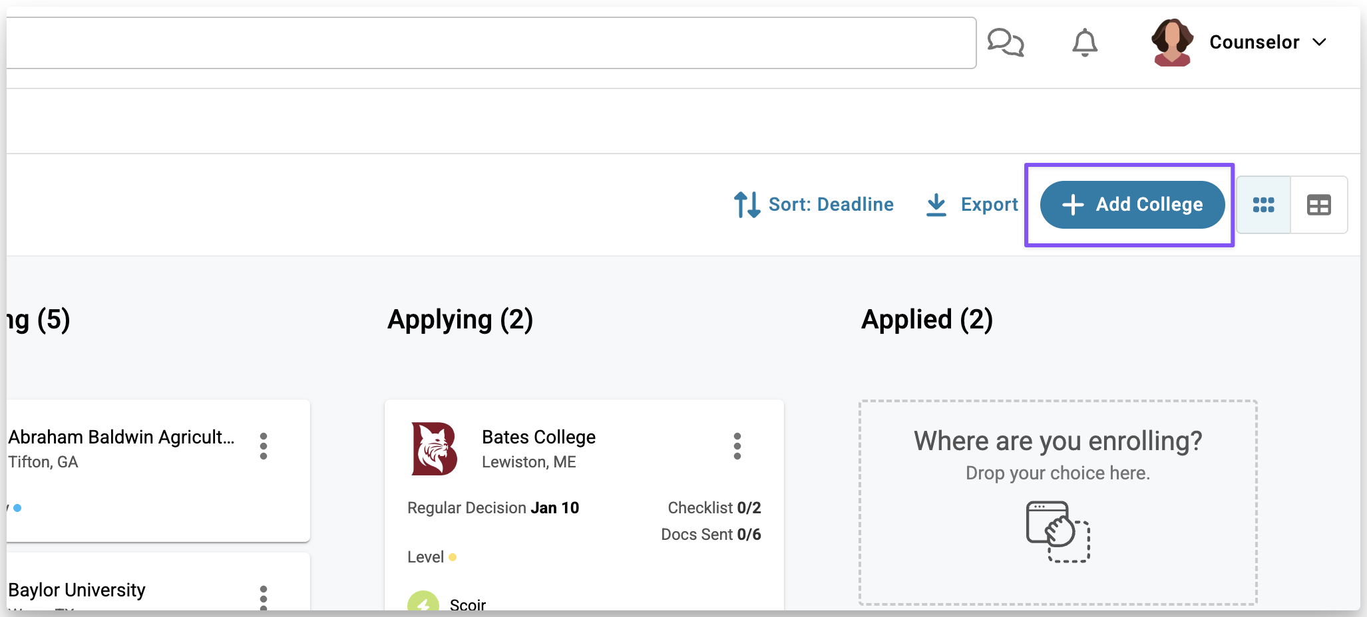This screenshot has height=617, width=1367.
Task: Open Abraham Baldwin card options menu
Action: [264, 446]
